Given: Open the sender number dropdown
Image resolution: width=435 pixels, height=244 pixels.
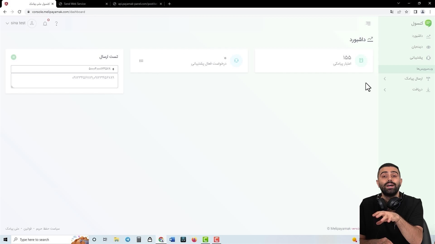Looking at the screenshot, I should coord(64,69).
